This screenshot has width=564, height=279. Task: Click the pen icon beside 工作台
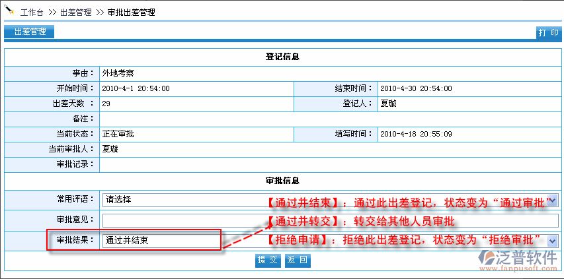point(10,10)
